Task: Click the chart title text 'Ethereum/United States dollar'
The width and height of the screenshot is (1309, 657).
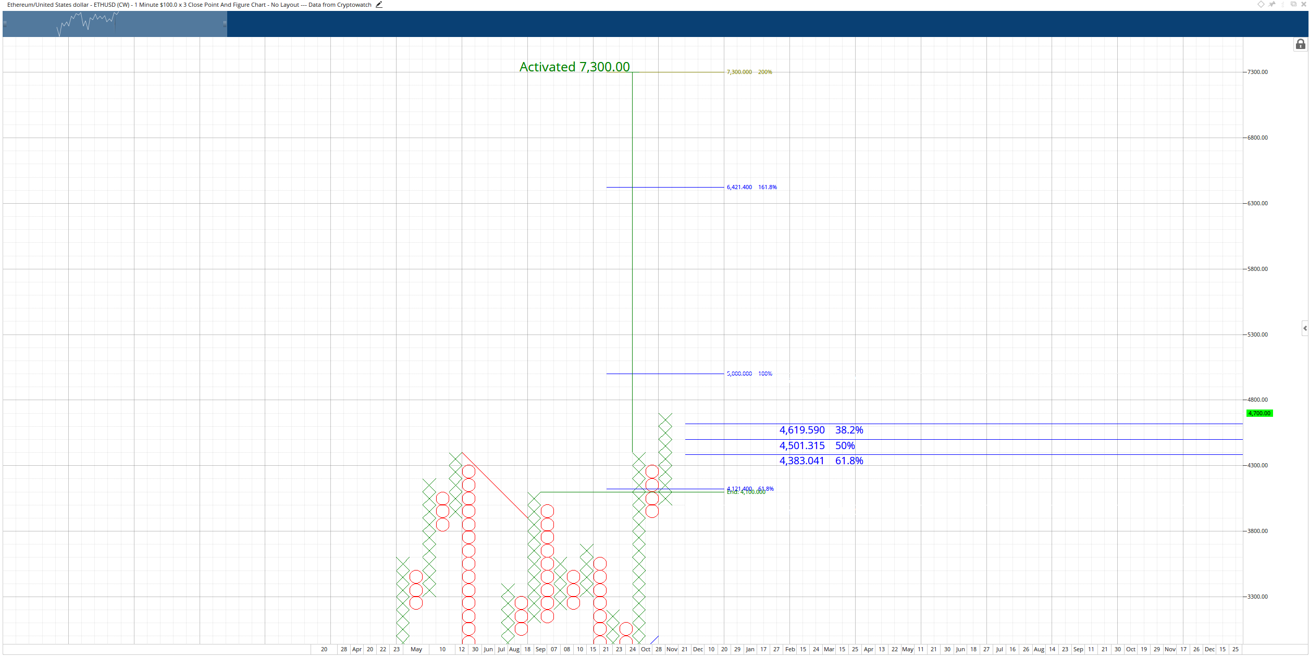Action: (x=48, y=5)
